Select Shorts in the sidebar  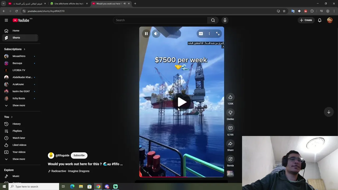(20, 38)
